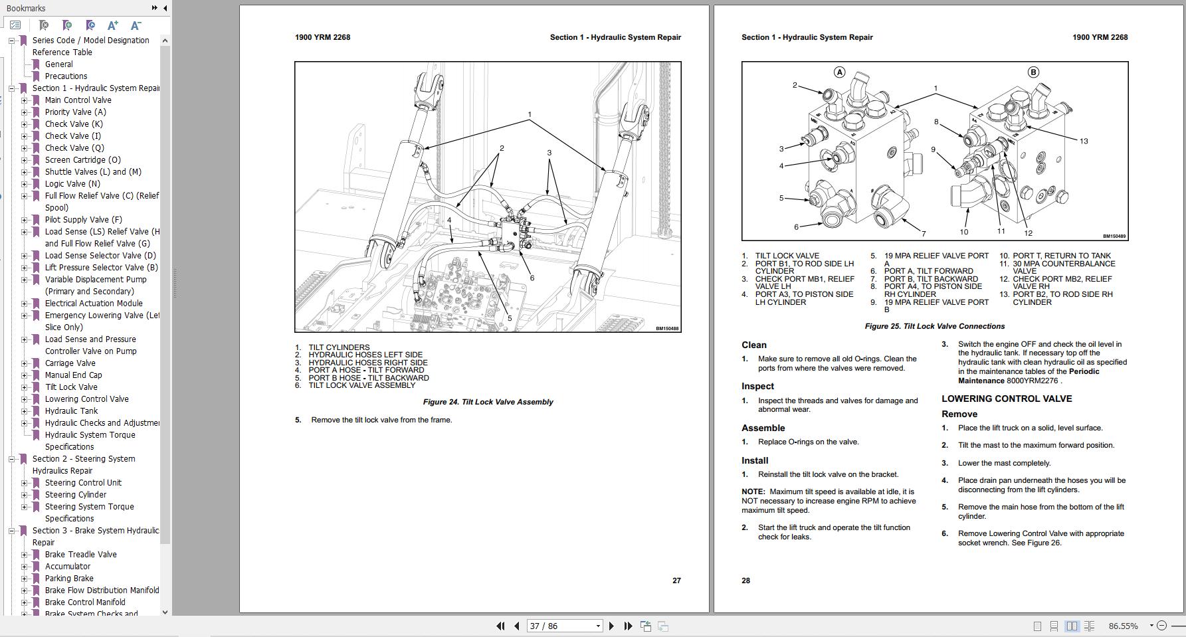Click the bookmarks vertical scrollbar thumb
Screen dimensions: 1186x637
(x=165, y=294)
